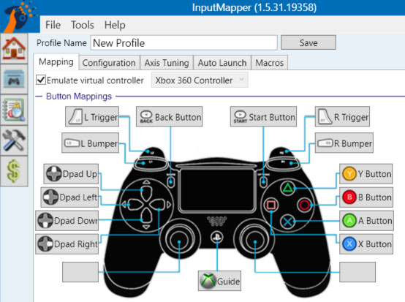
Task: Select the Dpad Down mapping
Action: pyautogui.click(x=67, y=221)
